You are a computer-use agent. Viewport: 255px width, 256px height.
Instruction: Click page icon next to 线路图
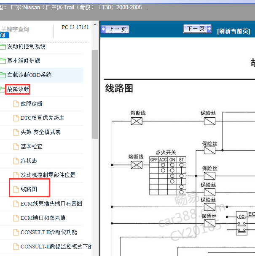16,190
